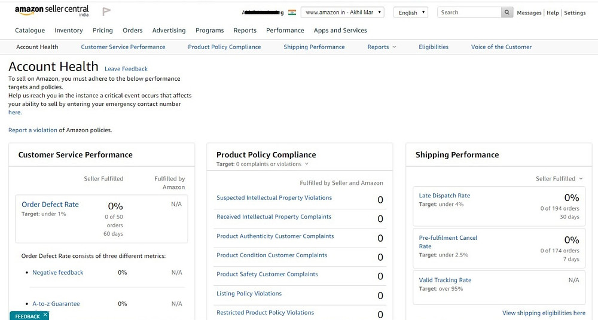Open Product Condition Customer Complaints link

[271, 255]
